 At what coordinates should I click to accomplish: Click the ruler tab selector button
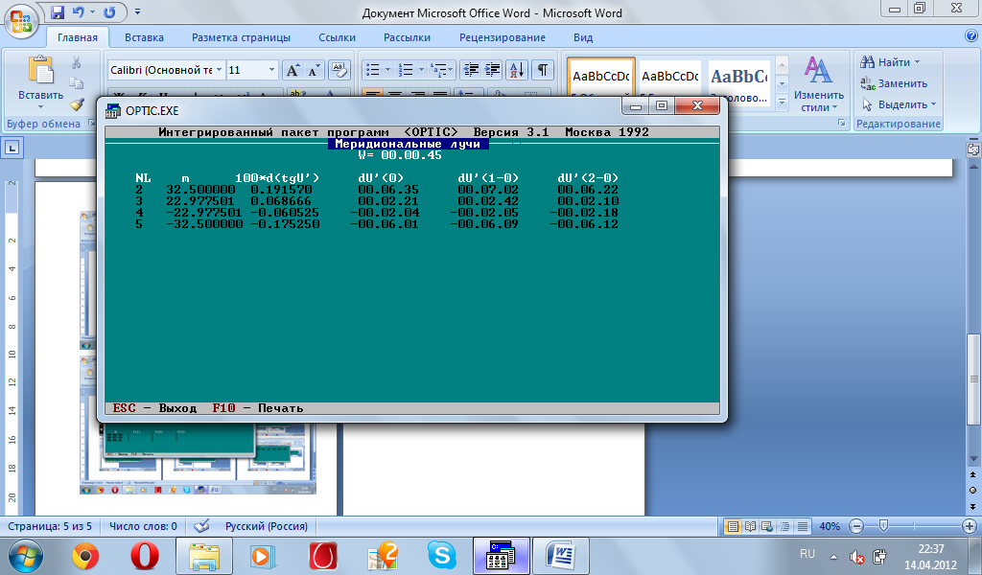[12, 149]
